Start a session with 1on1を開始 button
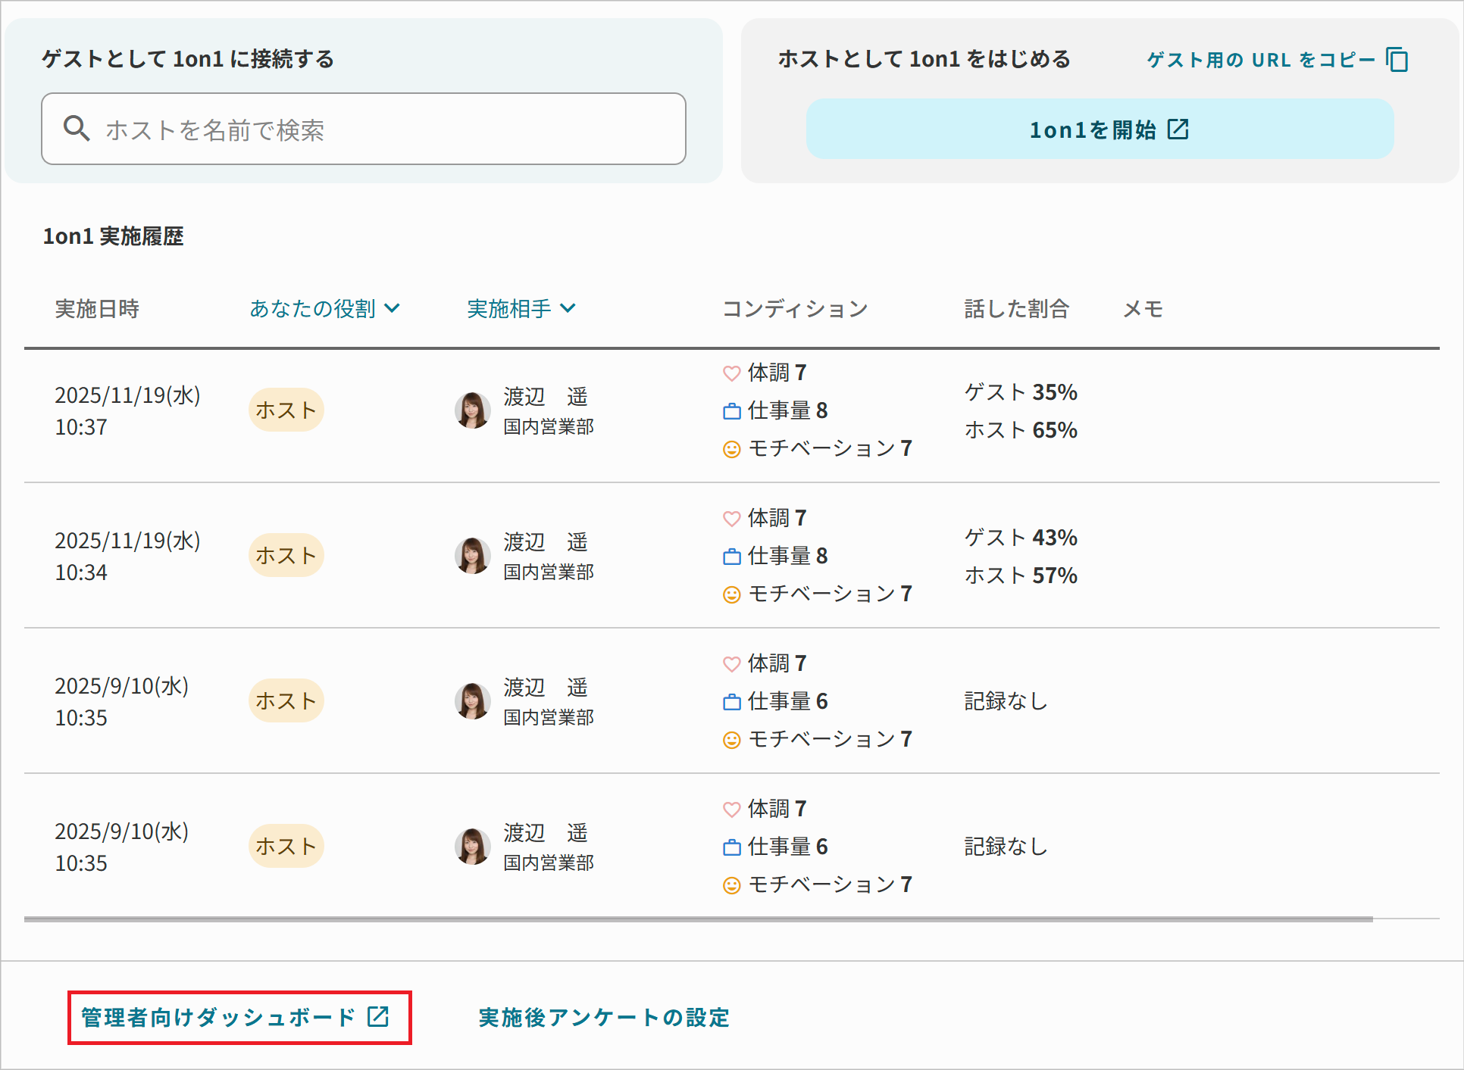This screenshot has height=1070, width=1464. [x=1099, y=129]
